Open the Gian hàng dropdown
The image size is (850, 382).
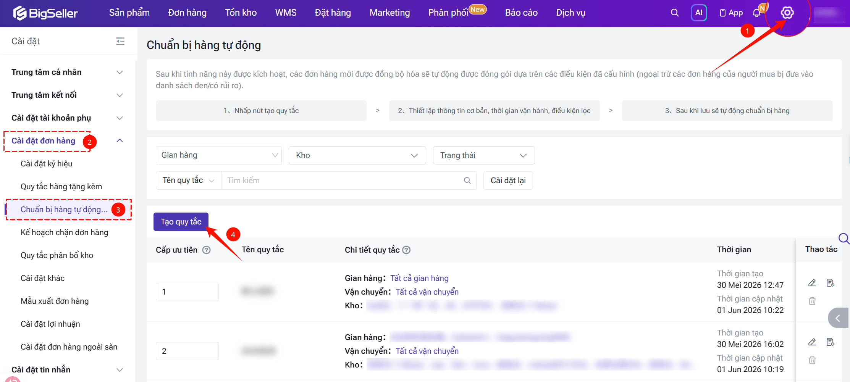[x=219, y=155]
